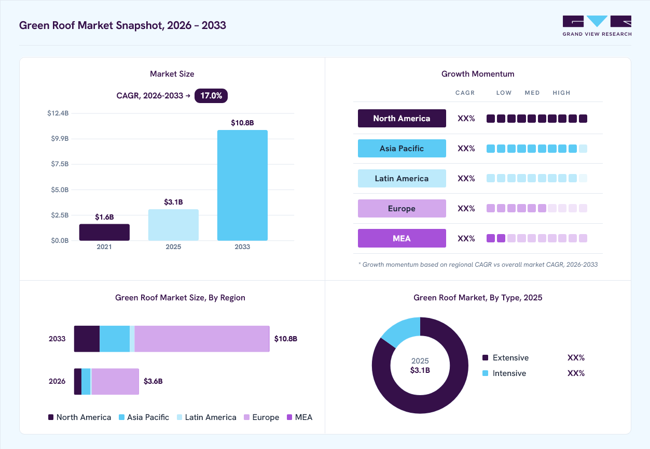Screen dimensions: 650x449
Task: Click the Grand View Research logo
Action: 597,26
